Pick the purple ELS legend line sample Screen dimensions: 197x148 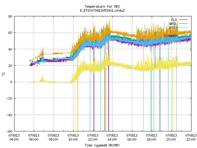tap(183, 20)
